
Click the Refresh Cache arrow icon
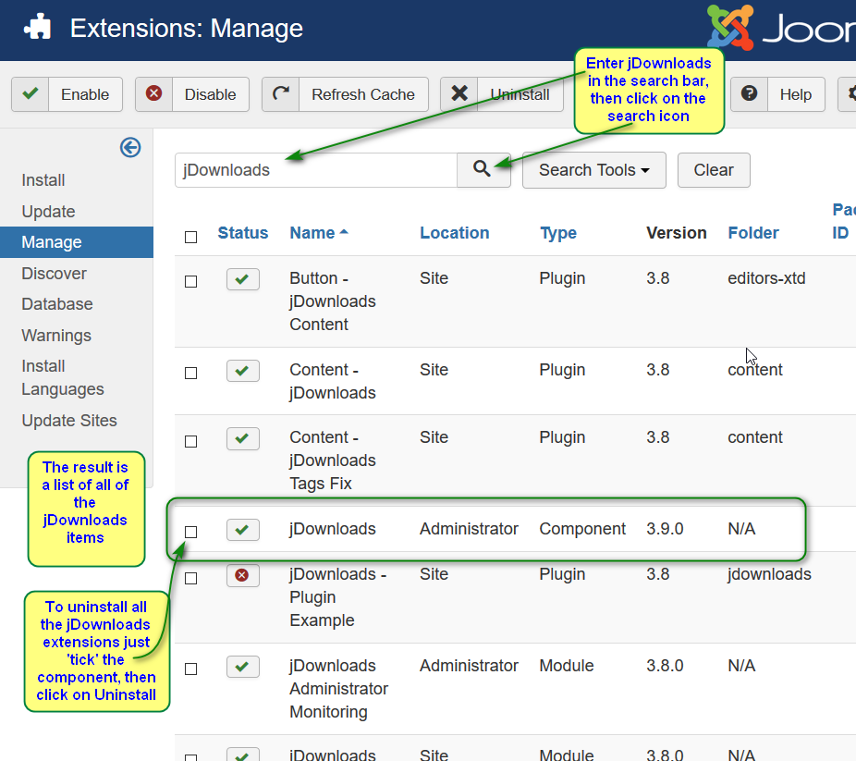click(281, 93)
